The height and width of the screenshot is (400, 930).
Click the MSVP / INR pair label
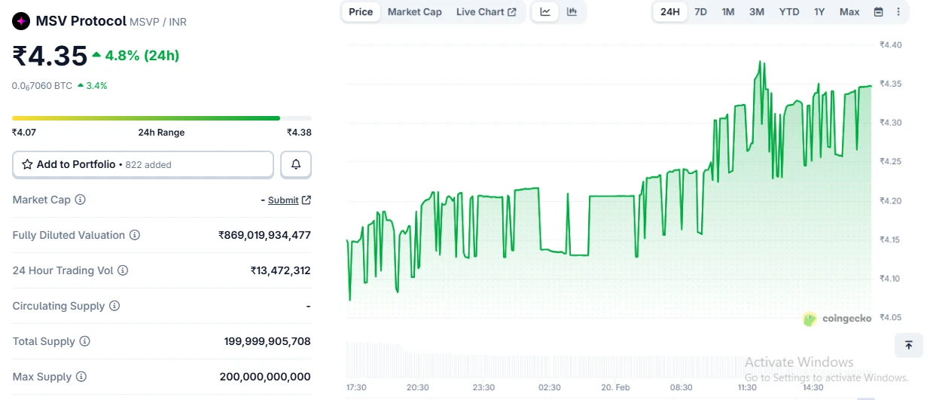[158, 22]
